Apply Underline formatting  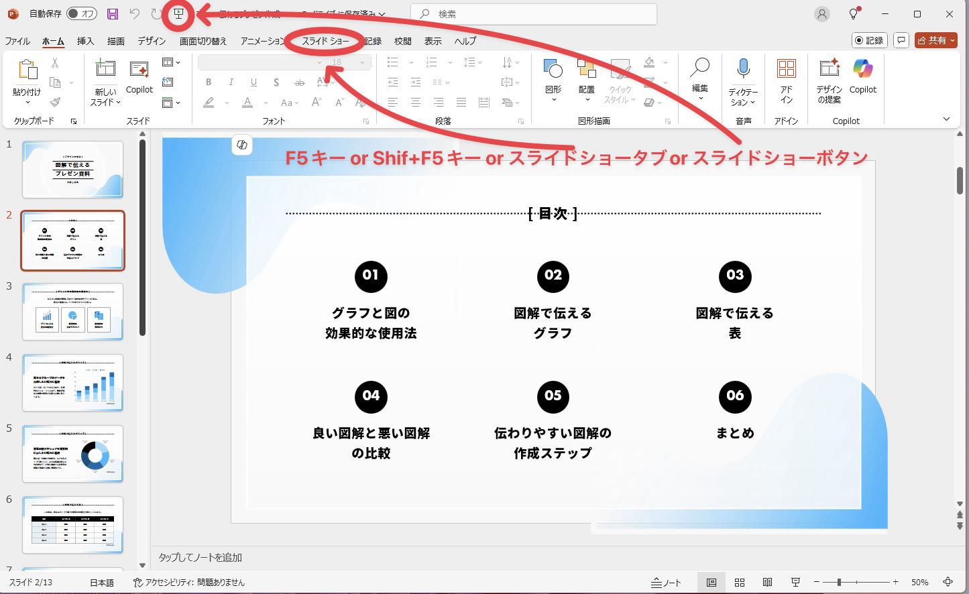(x=253, y=82)
